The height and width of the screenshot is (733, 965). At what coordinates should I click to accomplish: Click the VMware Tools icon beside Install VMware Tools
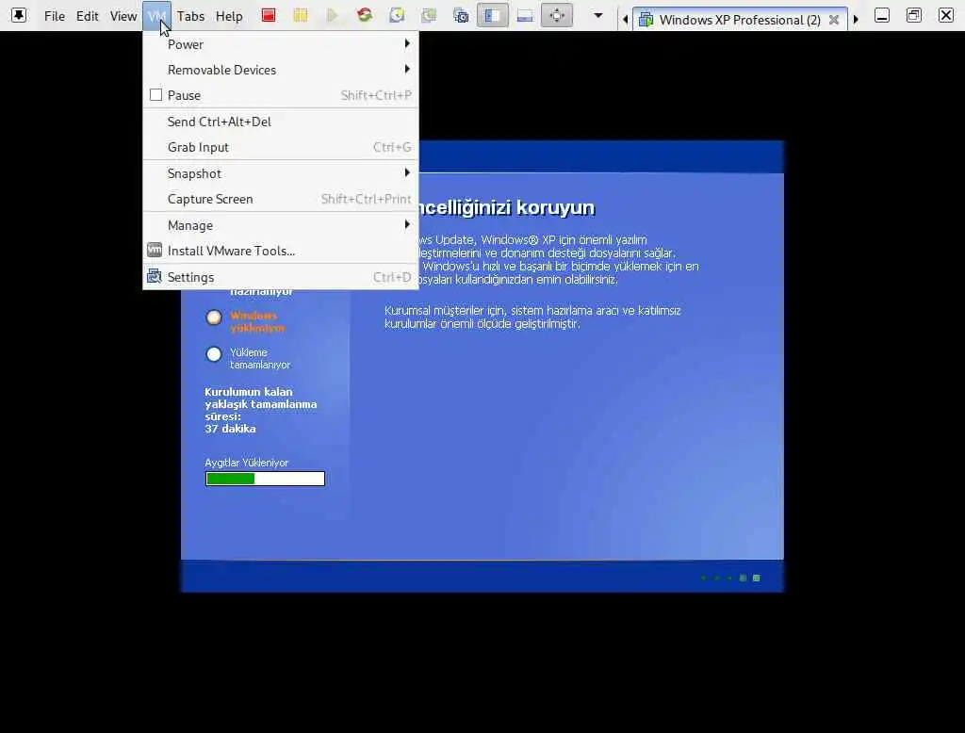[155, 251]
